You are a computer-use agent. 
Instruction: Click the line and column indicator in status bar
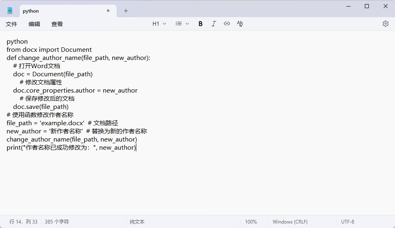pos(23,222)
